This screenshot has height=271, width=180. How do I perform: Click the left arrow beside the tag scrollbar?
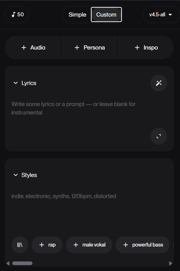9,263
